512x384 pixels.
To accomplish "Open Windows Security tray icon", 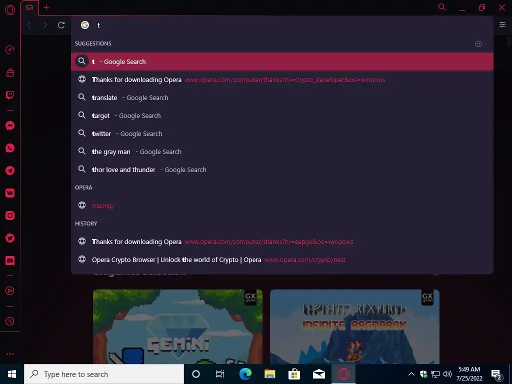I will pos(423,374).
